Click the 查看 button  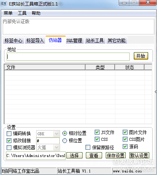point(94,156)
